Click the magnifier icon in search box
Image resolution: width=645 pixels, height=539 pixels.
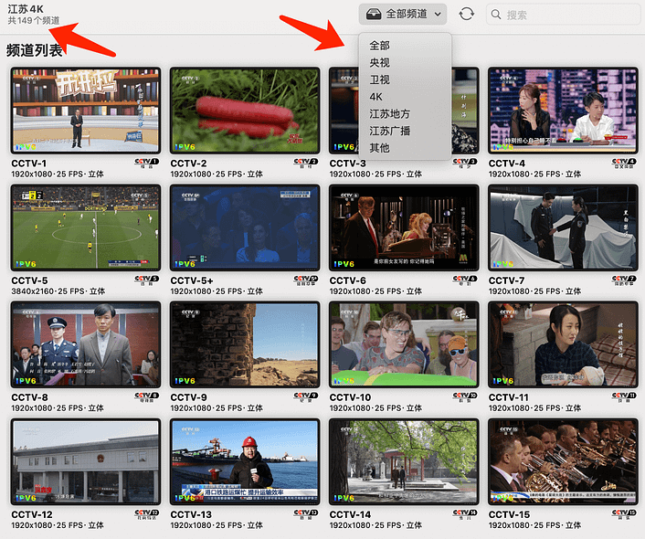coord(496,15)
